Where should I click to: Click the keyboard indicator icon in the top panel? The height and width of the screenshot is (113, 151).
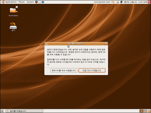[x=118, y=2]
